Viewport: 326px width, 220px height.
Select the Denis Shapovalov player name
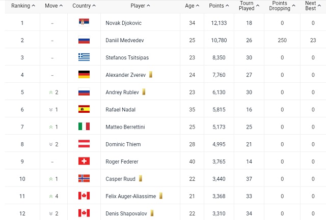(x=126, y=213)
